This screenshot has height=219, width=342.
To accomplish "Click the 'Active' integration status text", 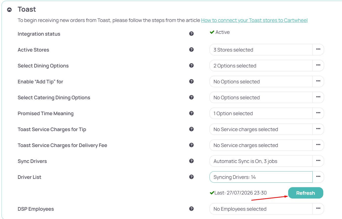I will click(222, 32).
